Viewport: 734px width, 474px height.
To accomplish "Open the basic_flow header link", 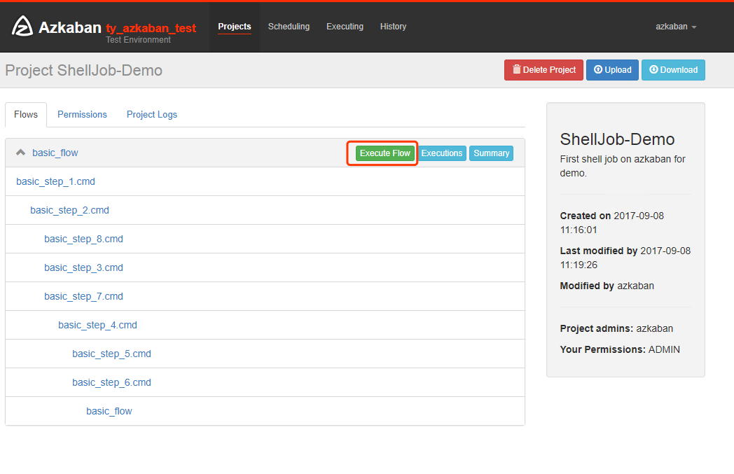I will [x=55, y=153].
